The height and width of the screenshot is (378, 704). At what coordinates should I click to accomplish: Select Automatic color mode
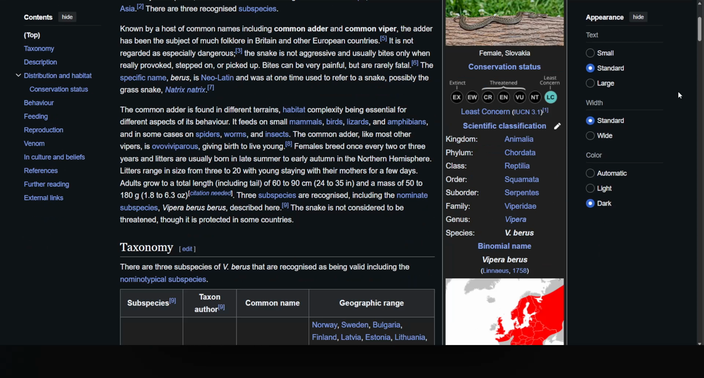click(x=590, y=173)
